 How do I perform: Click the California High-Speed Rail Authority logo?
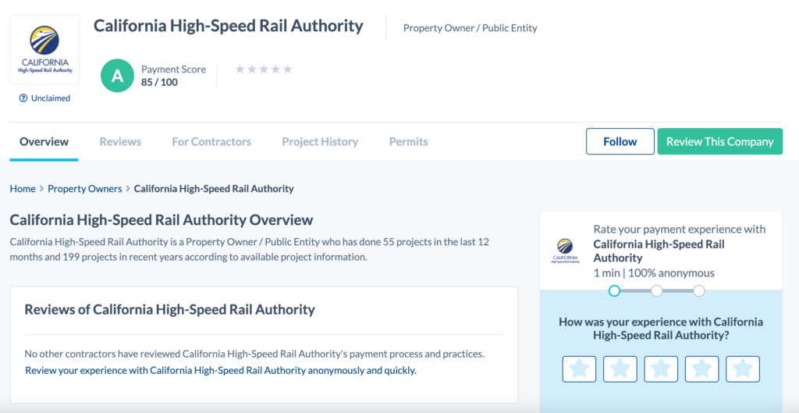tap(44, 49)
